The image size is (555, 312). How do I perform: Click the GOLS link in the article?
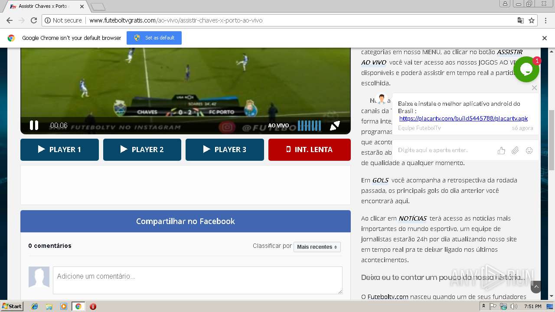click(x=381, y=180)
